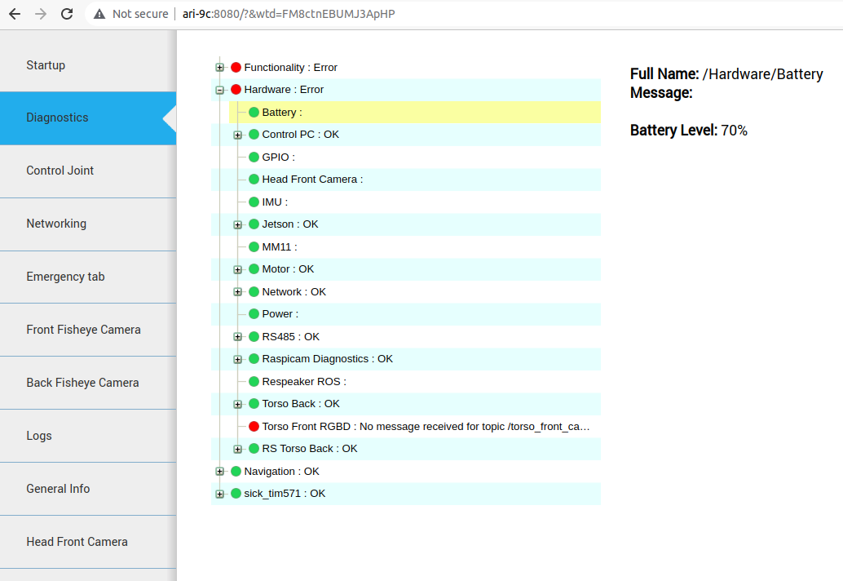Screen dimensions: 843x581
Task: Click green dot beside Respeaker ROS
Action: [254, 381]
